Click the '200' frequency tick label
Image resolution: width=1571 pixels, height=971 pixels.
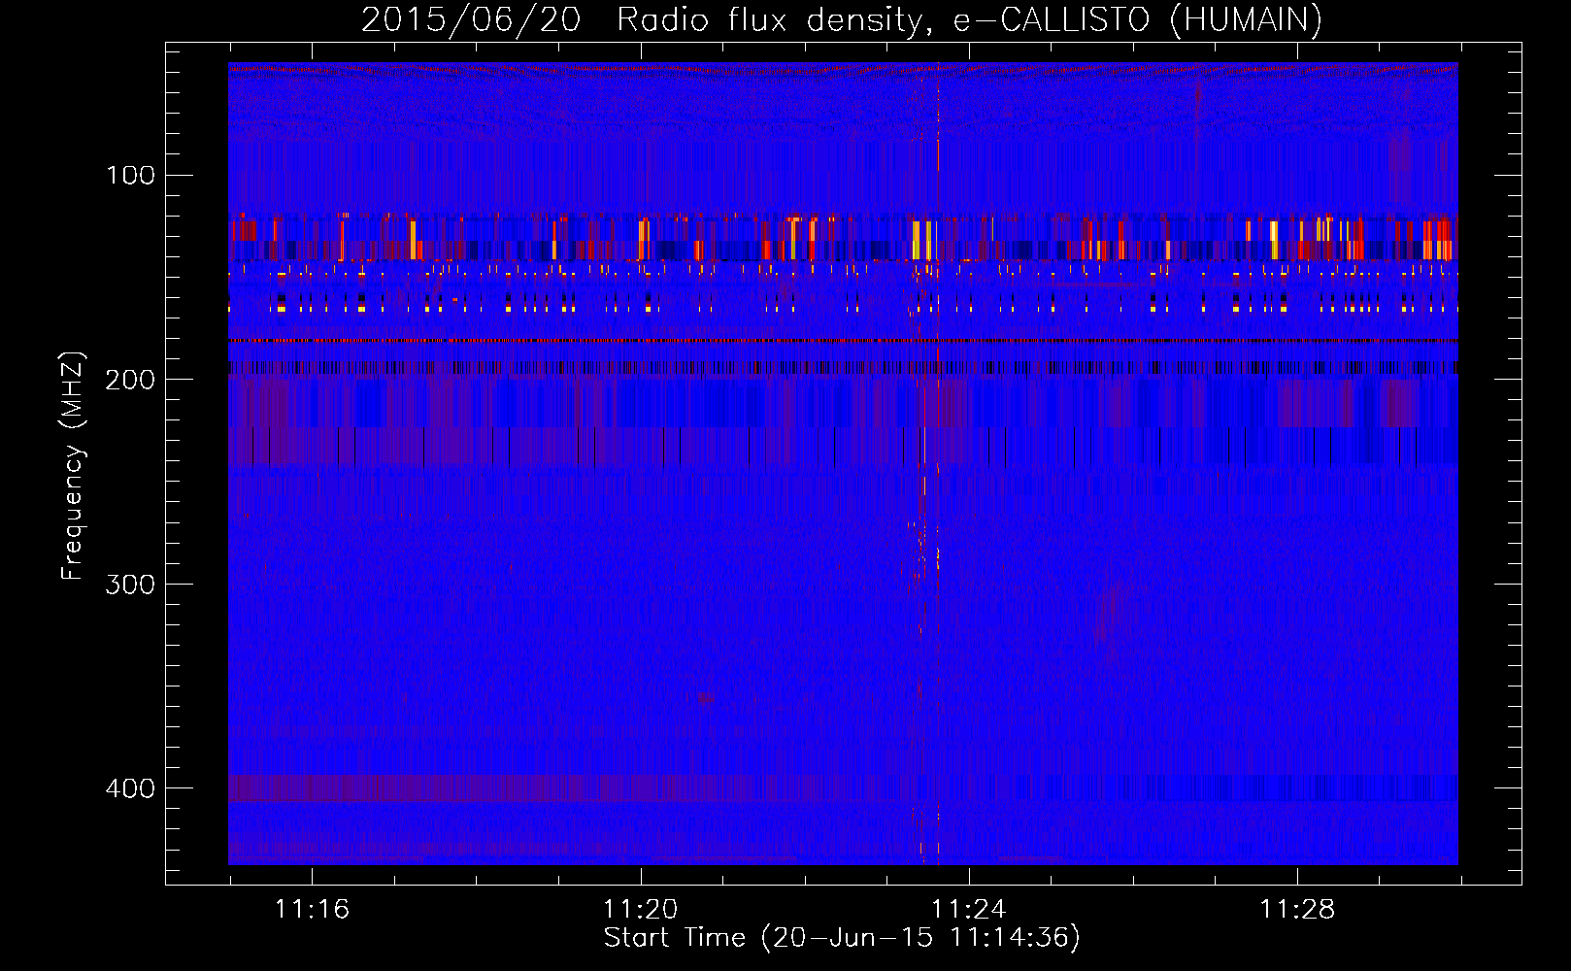coord(129,379)
